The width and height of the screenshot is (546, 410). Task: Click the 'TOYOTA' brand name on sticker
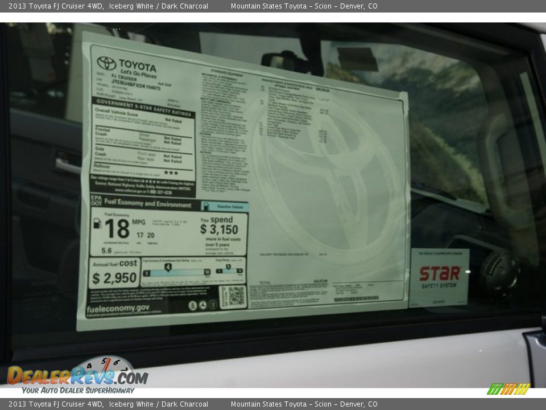[x=138, y=65]
